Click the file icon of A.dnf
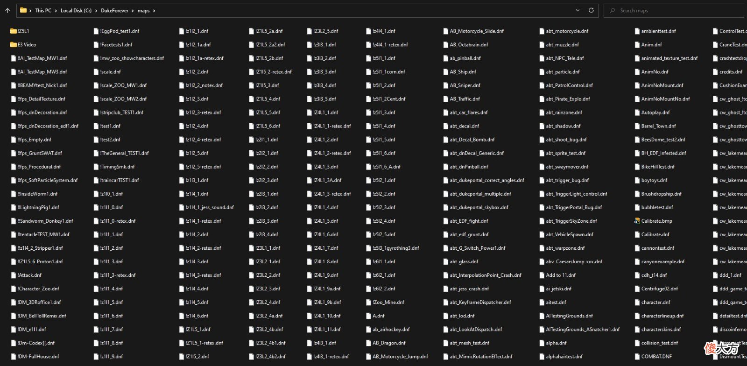Screen dimensions: 747x366 point(369,316)
